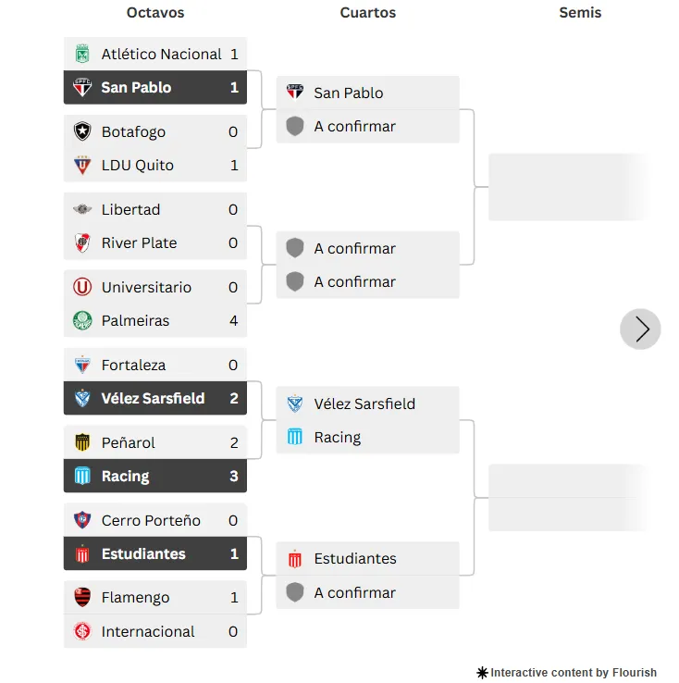Click the Peñarol crest icon
Image resolution: width=679 pixels, height=683 pixels.
pyautogui.click(x=82, y=442)
